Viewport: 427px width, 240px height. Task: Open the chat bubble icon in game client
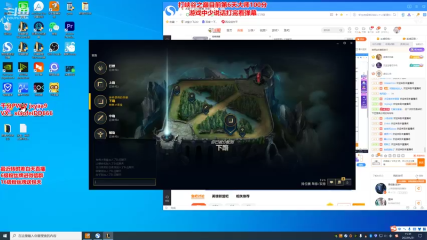[x=331, y=182]
